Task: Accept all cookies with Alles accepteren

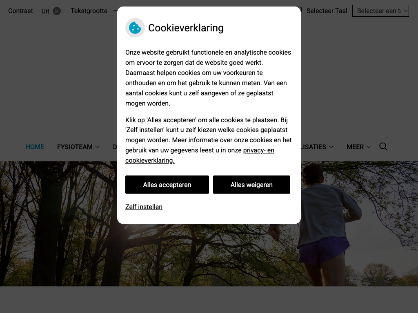Action: pyautogui.click(x=167, y=185)
